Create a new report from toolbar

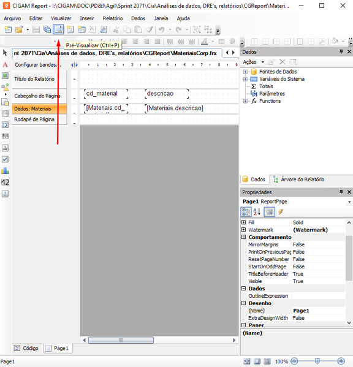click(8, 29)
